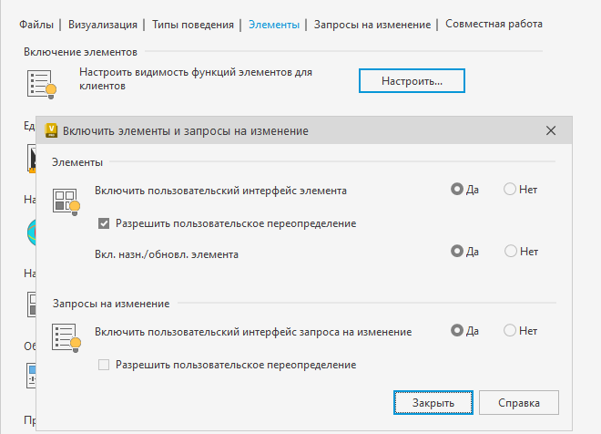
Task: Select 'Нет' for 'Вкл. назн./обновл. элемента'
Action: coord(510,251)
